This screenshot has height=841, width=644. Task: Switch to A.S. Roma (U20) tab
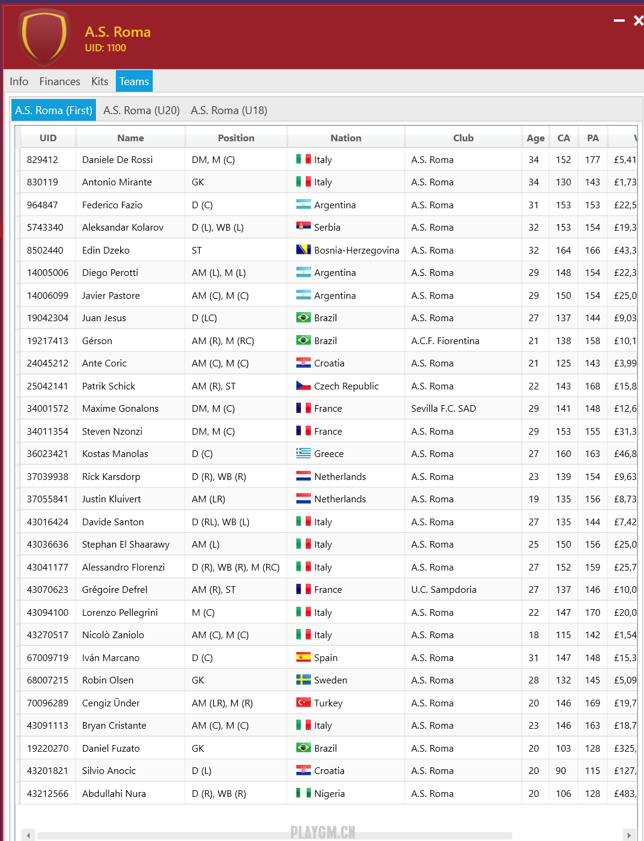click(142, 110)
